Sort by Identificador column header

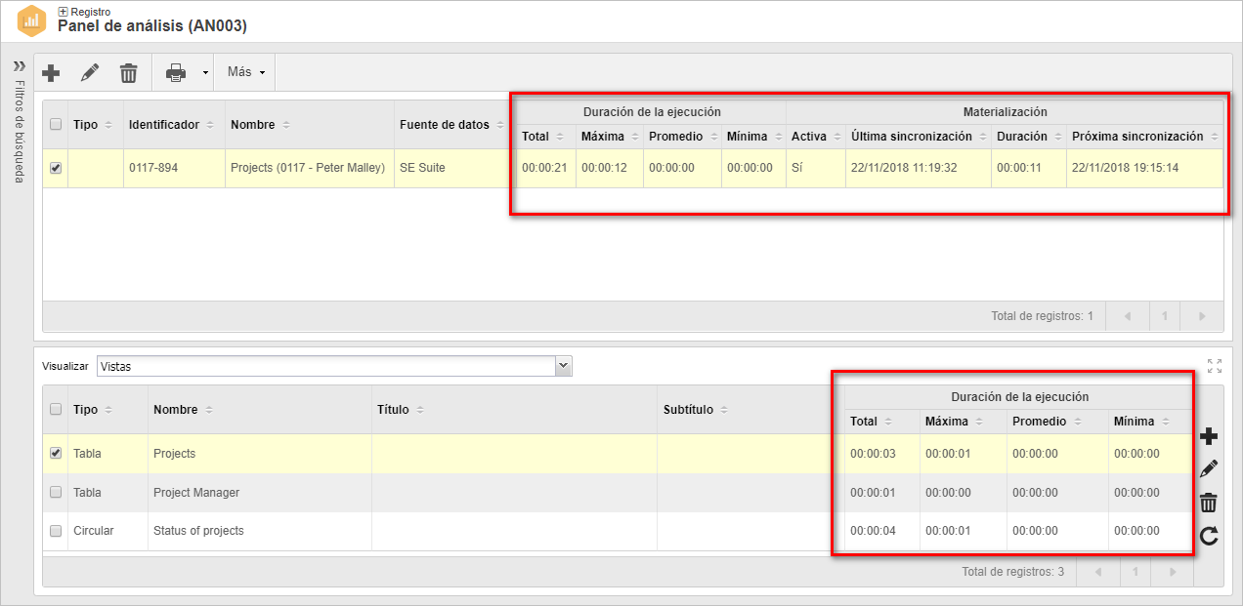tap(174, 124)
